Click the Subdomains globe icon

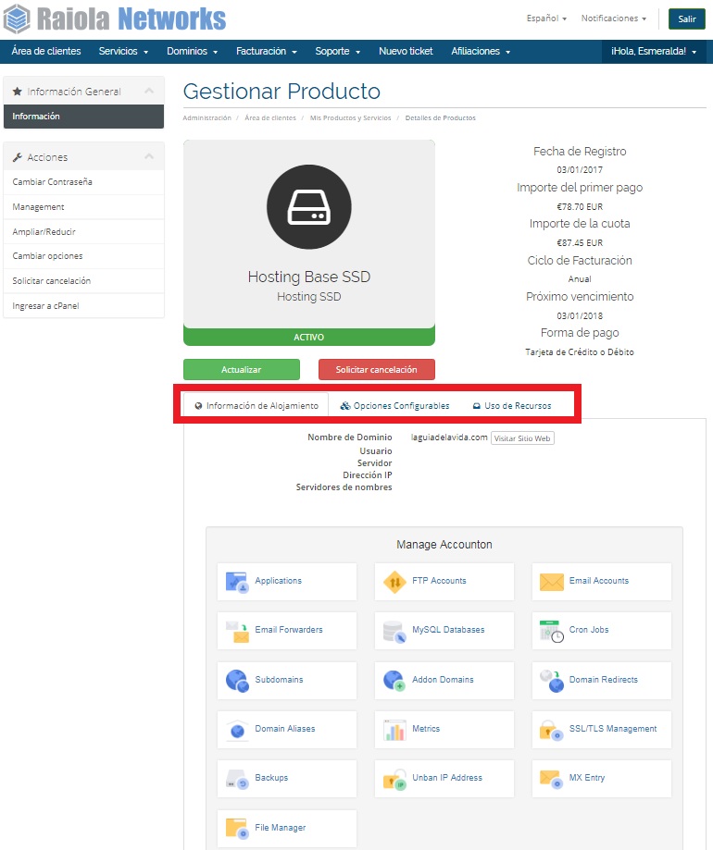point(238,681)
